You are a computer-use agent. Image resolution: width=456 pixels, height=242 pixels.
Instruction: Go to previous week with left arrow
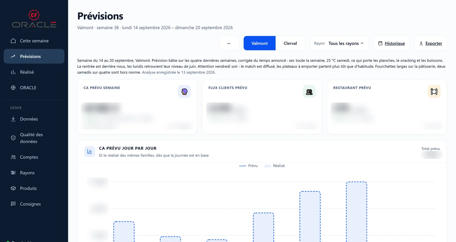229,43
